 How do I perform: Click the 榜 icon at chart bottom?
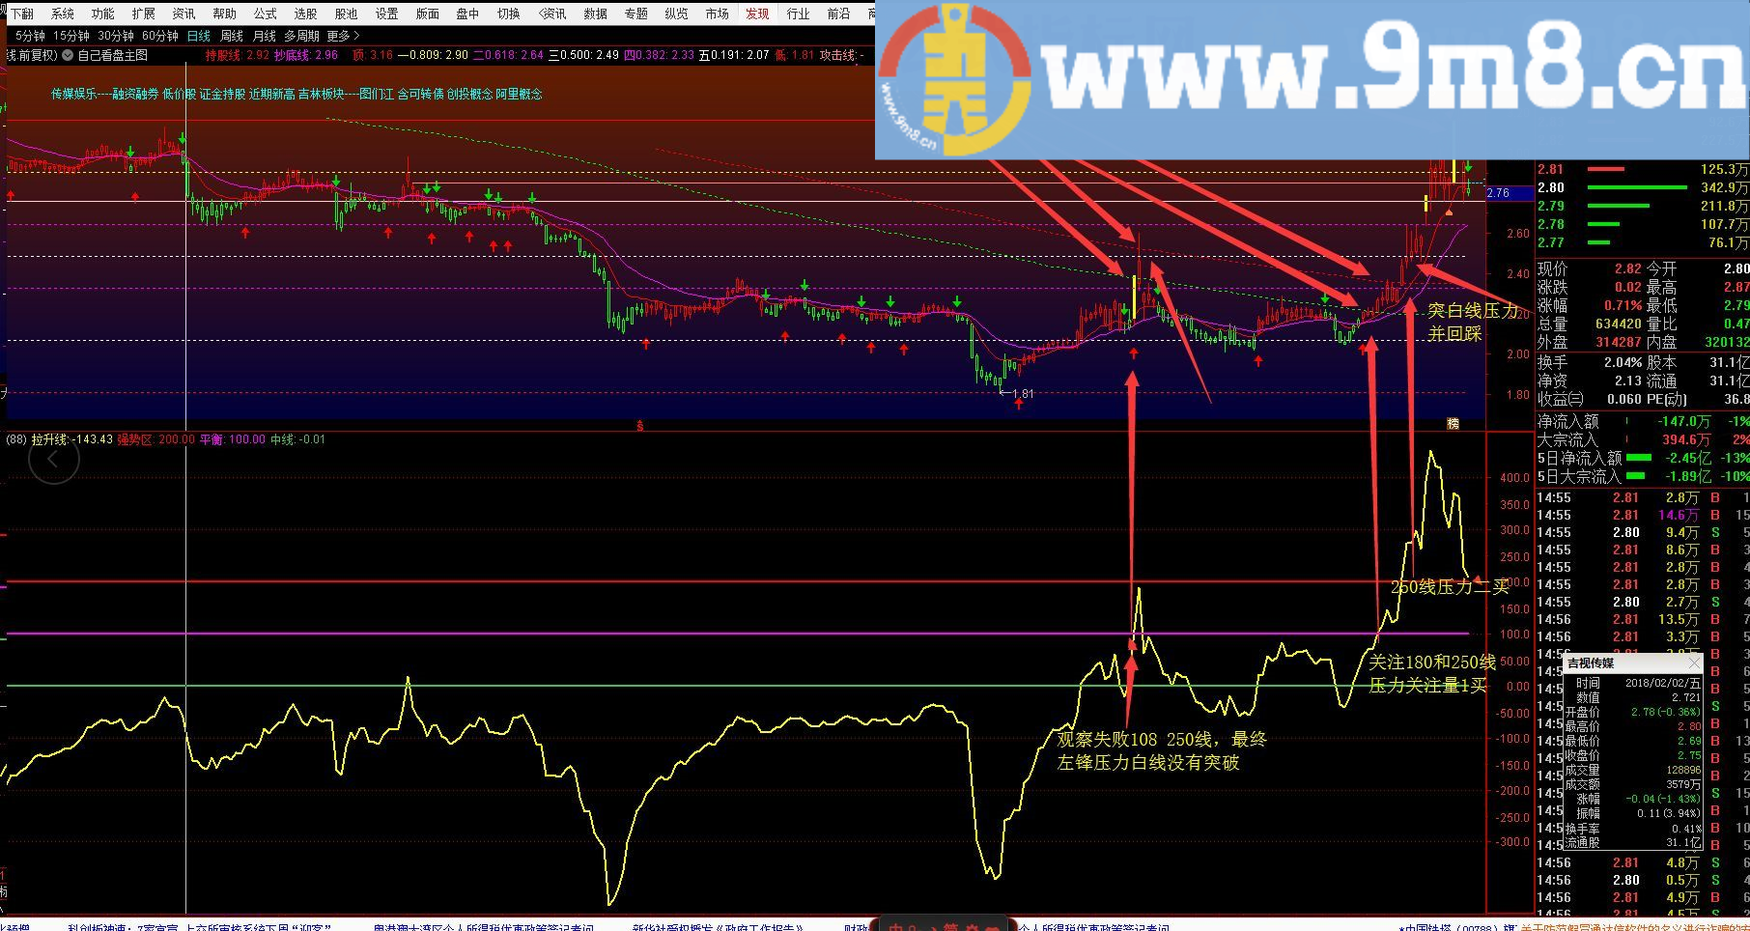click(1453, 423)
